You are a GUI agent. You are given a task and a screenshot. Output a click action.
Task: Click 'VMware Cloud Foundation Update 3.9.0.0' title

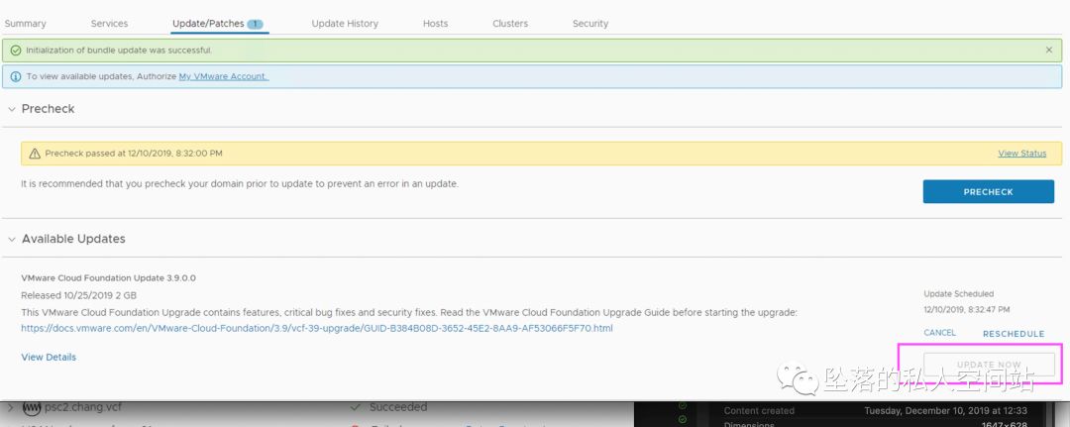pos(109,278)
